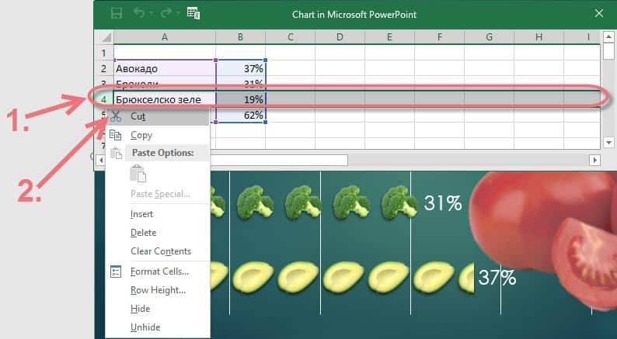Select column D header
Screen dimensions: 617x339
coord(340,37)
